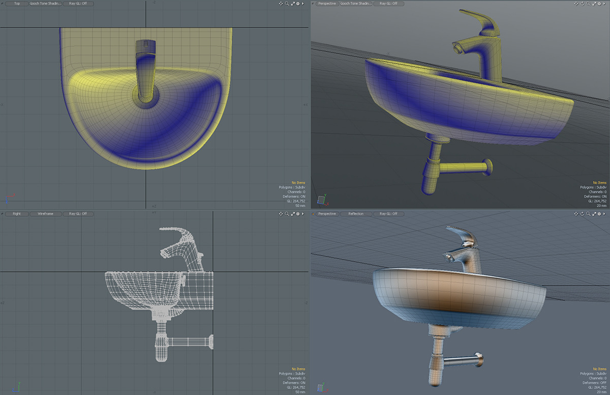Screen dimensions: 610x395
Task: Open Wireframe shading style dropdown
Action: [45, 214]
